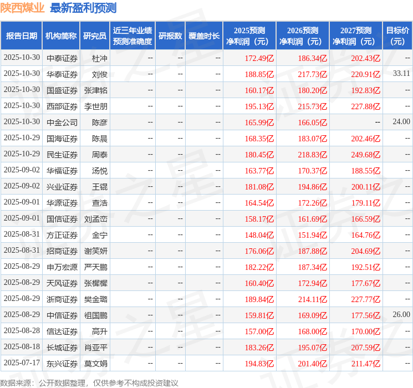Click the 2025-08-18 report date

coord(22,346)
